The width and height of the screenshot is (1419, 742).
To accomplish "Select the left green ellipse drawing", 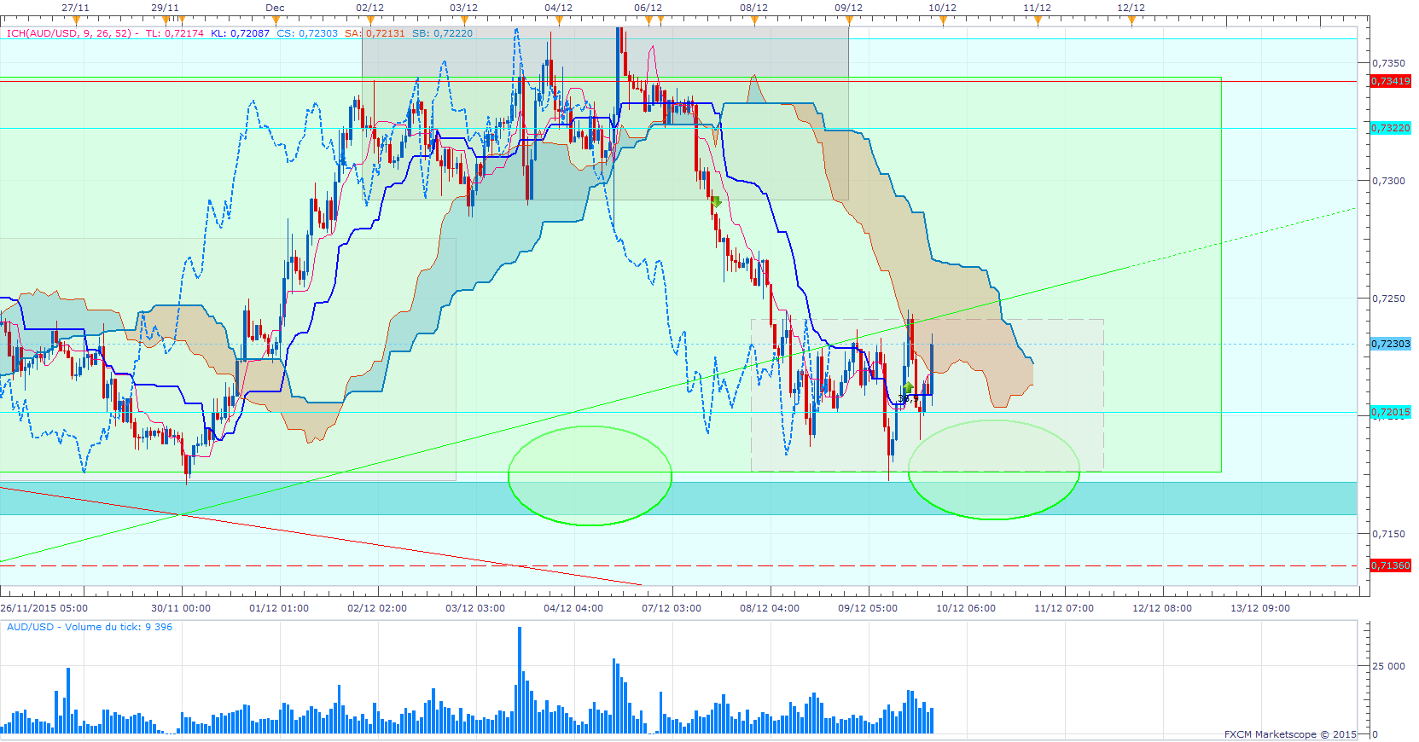I will click(590, 475).
